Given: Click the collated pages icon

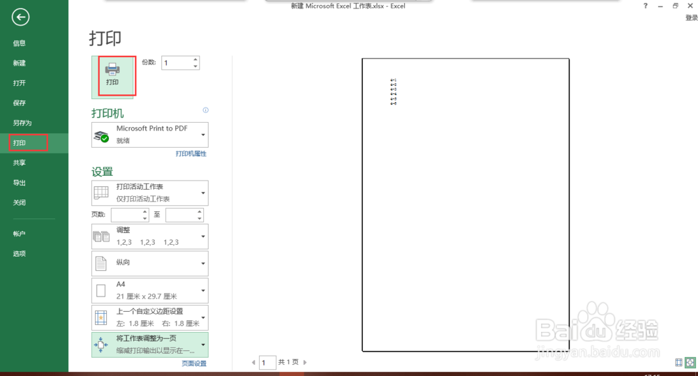Looking at the screenshot, I should 101,236.
